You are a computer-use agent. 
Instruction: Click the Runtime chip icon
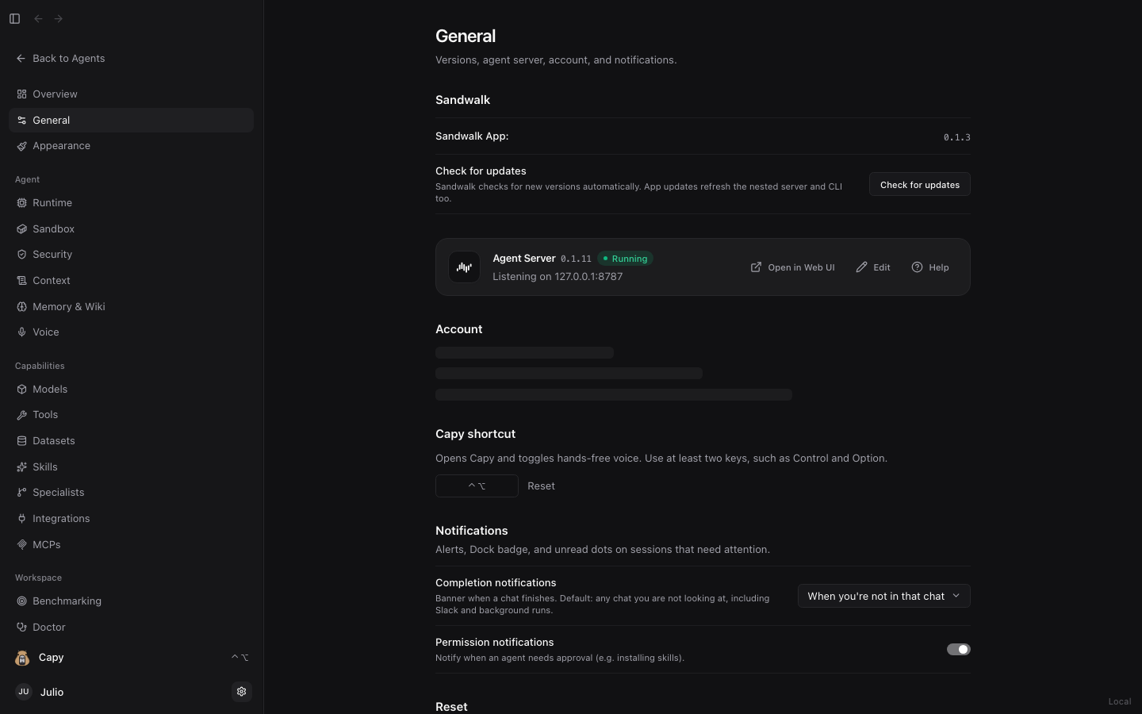(x=21, y=203)
